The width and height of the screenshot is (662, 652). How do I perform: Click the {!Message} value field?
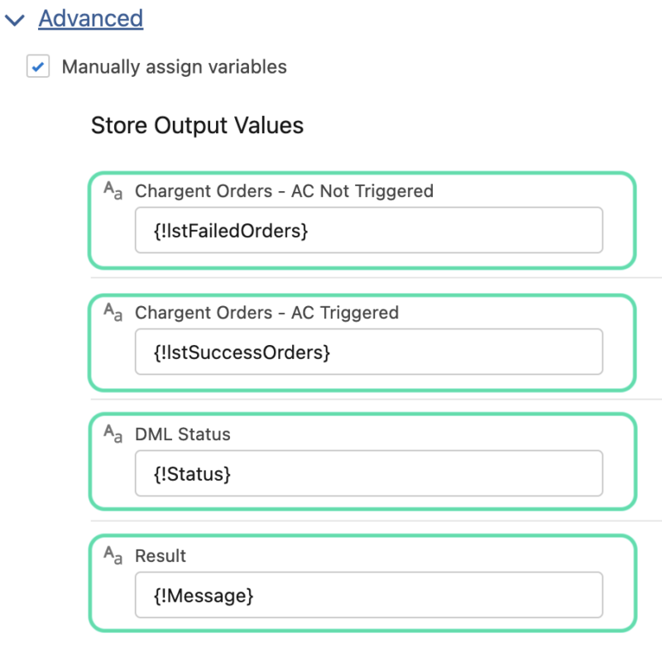click(x=369, y=595)
